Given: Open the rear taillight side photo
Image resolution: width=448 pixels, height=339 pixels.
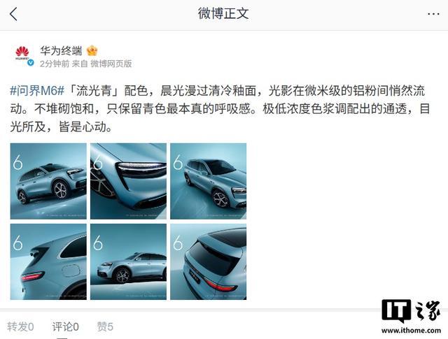Looking at the screenshot, I should [48, 261].
